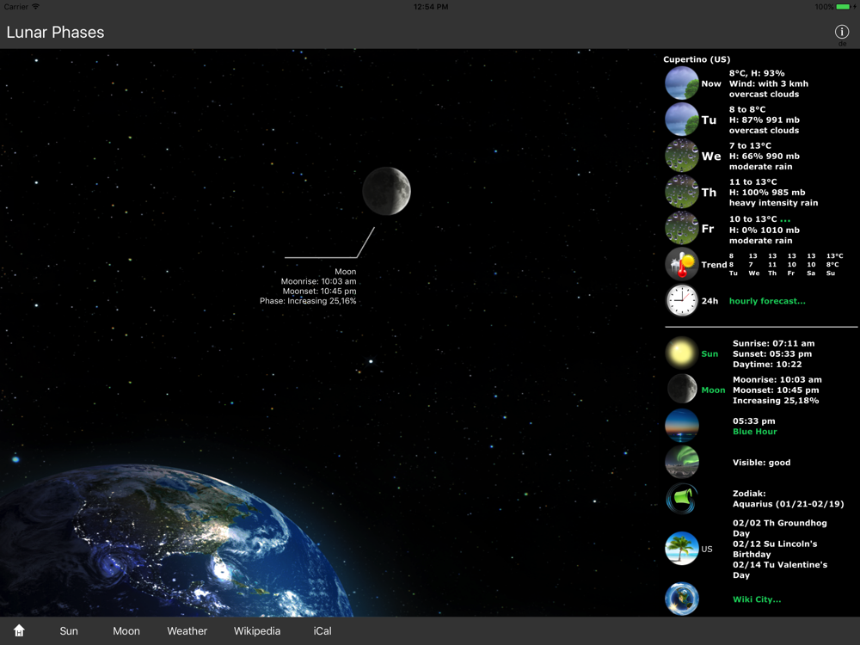Tap the US holidays palm tree icon
The image size is (860, 645).
(x=682, y=548)
